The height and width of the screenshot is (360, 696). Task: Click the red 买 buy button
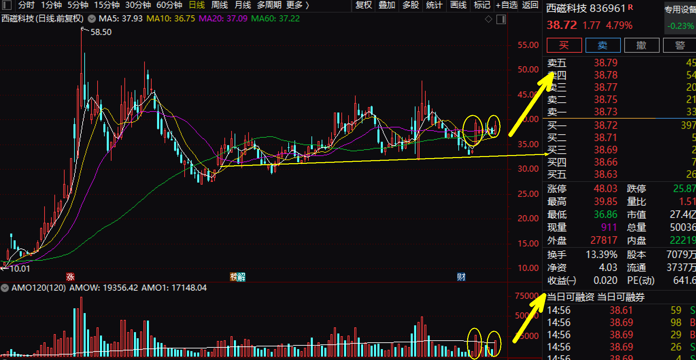(x=564, y=45)
